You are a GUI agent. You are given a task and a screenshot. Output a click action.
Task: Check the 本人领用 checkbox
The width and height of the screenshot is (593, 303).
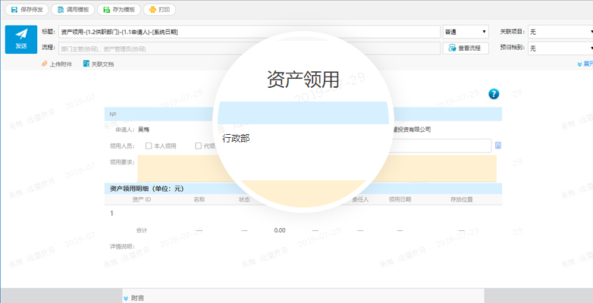click(149, 146)
